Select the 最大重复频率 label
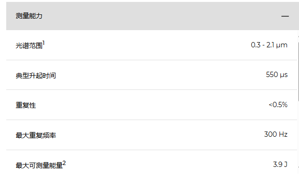 36,135
